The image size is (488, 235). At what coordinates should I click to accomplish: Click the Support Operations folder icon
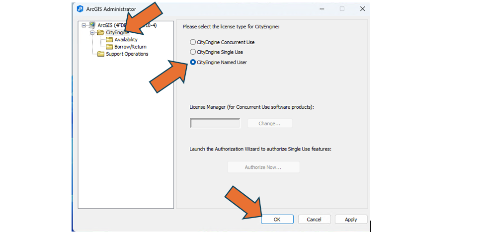[x=101, y=54]
